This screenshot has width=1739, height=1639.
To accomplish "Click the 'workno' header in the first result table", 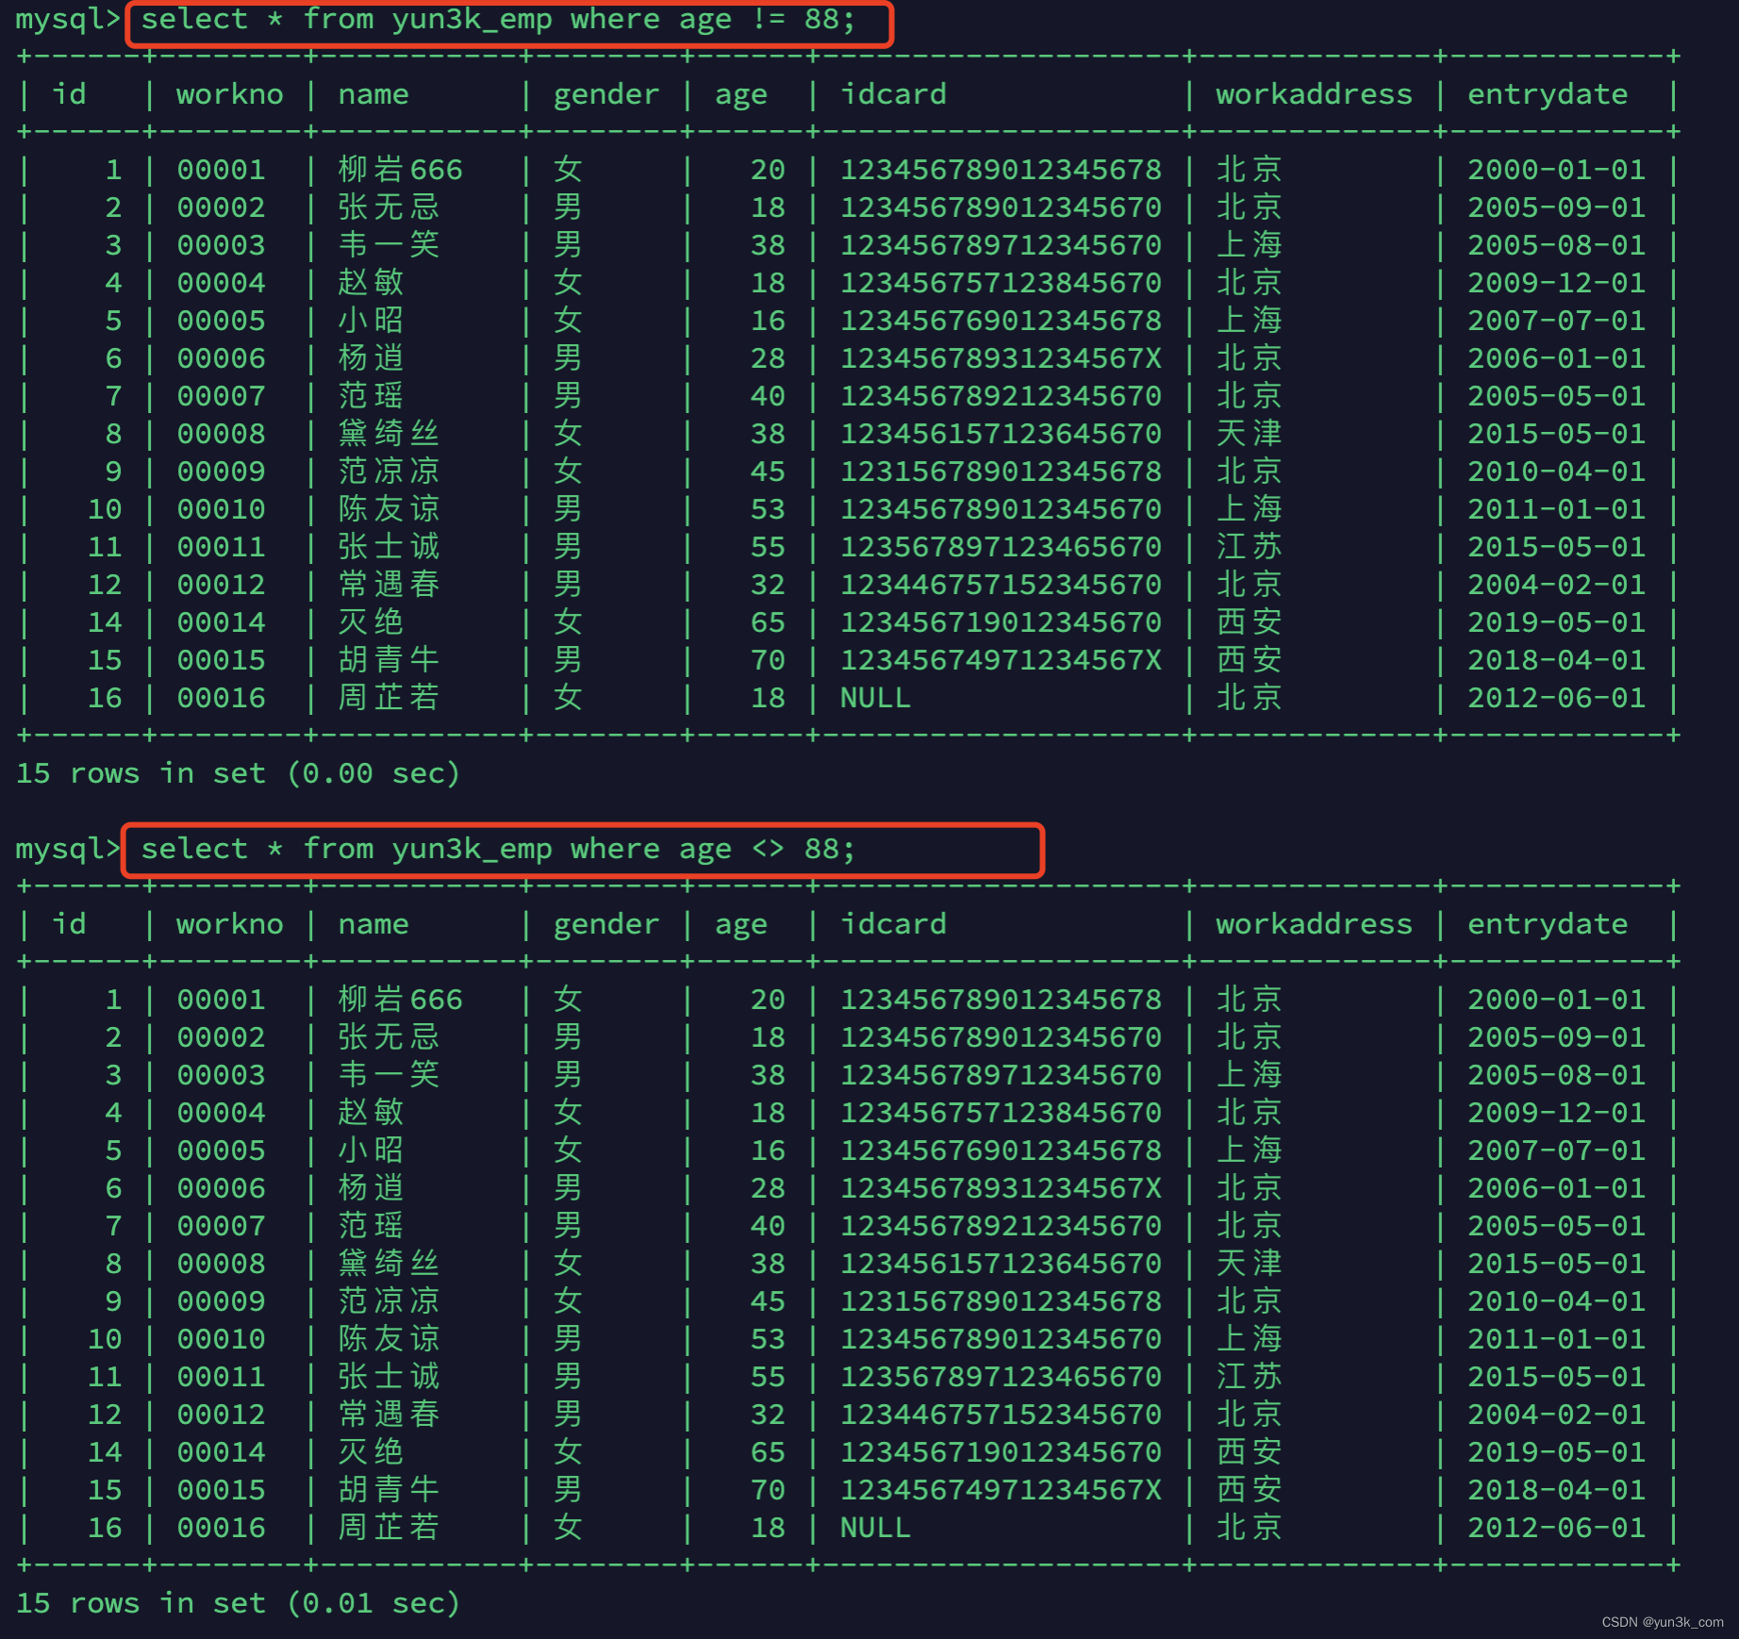I will point(230,94).
